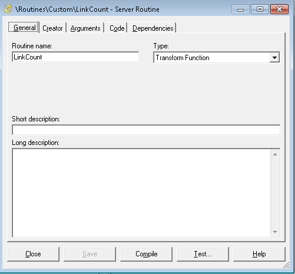This screenshot has height=274, width=295.
Task: Click the Close button
Action: (33, 254)
